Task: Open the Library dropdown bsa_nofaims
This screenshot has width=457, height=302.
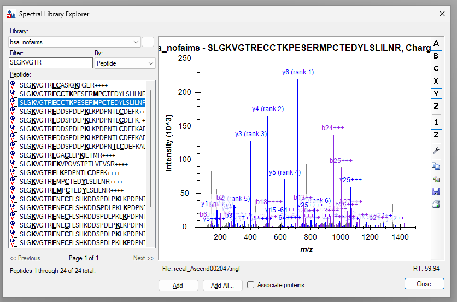Action: click(x=75, y=42)
